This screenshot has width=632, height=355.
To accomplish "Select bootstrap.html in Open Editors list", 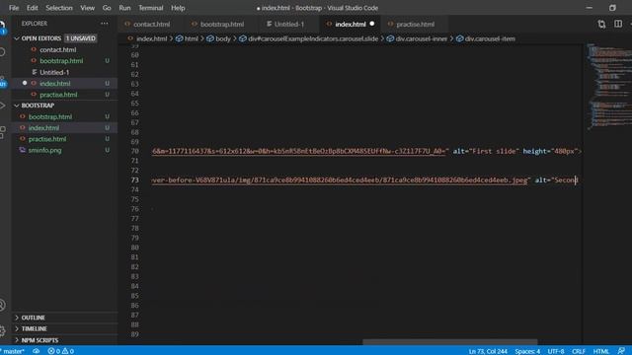I will (61, 61).
